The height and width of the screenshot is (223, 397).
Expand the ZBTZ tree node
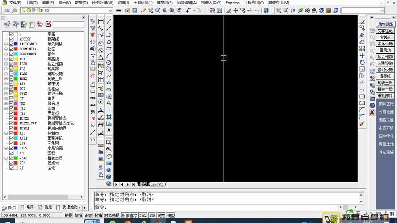6,158
